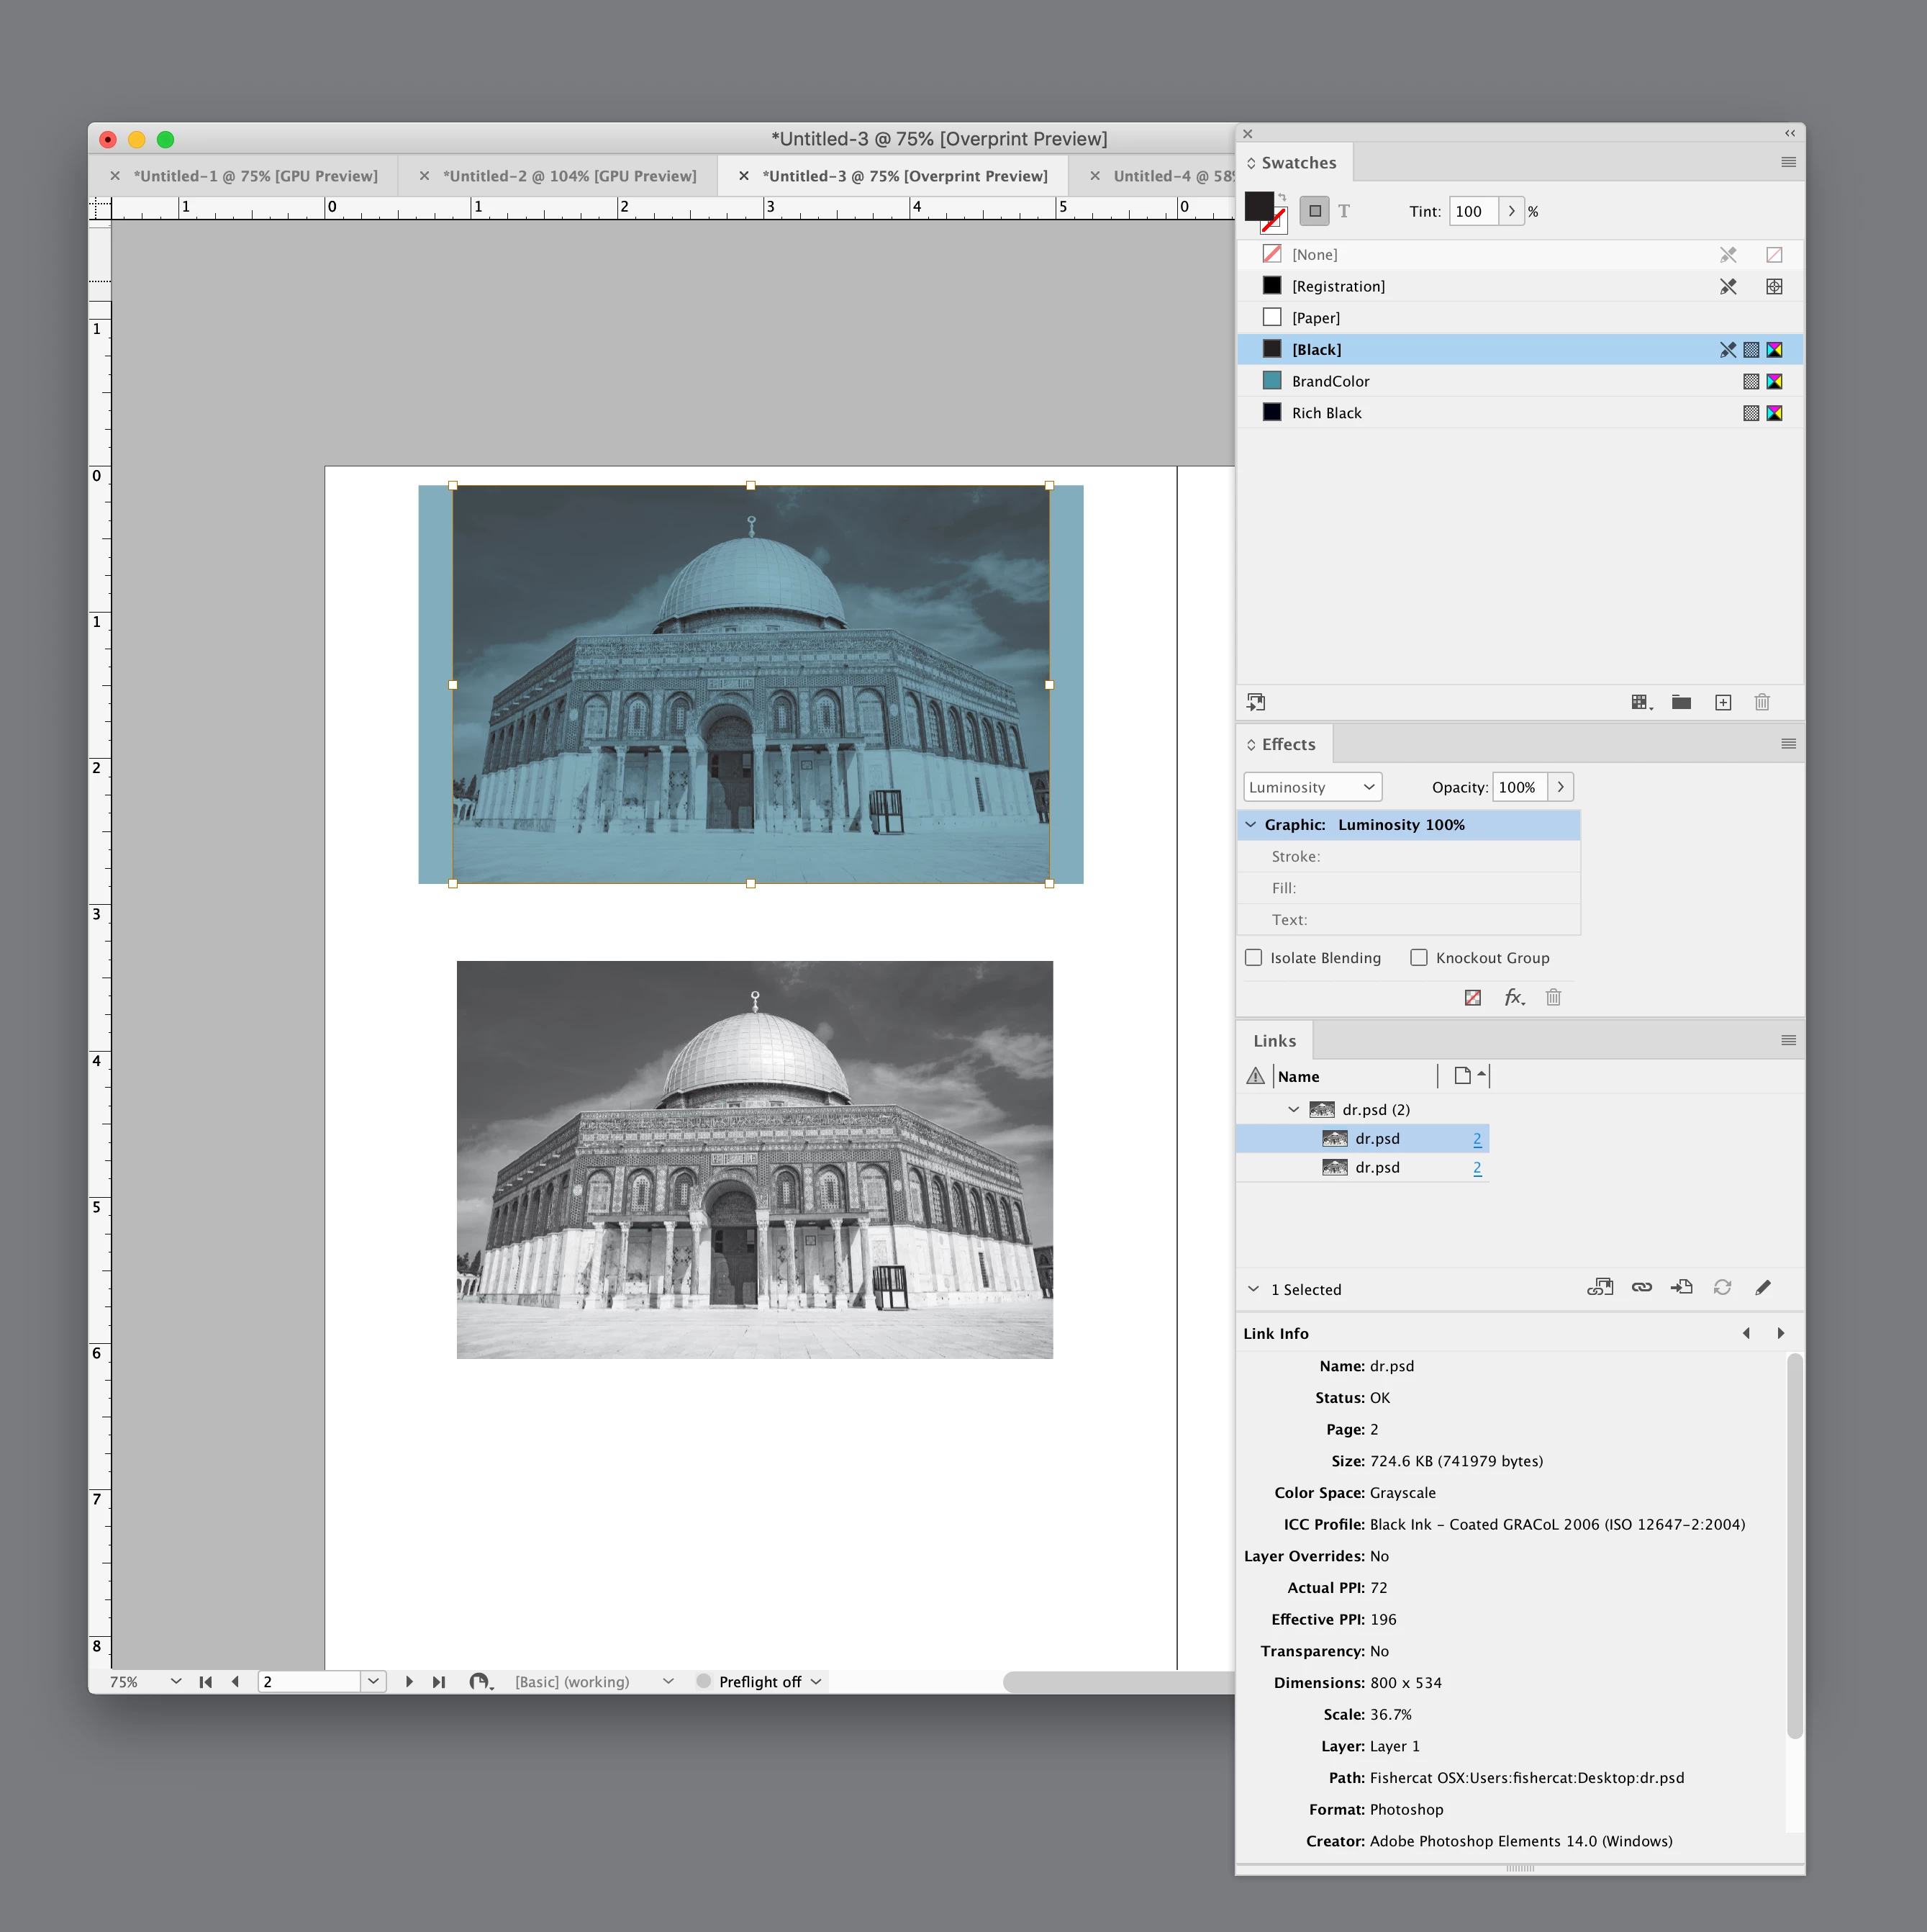Open the Luminosity blending mode dropdown
Viewport: 1927px width, 1932px height.
pos(1312,787)
